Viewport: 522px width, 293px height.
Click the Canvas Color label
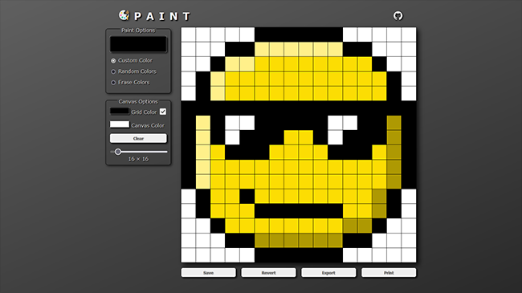(x=148, y=125)
